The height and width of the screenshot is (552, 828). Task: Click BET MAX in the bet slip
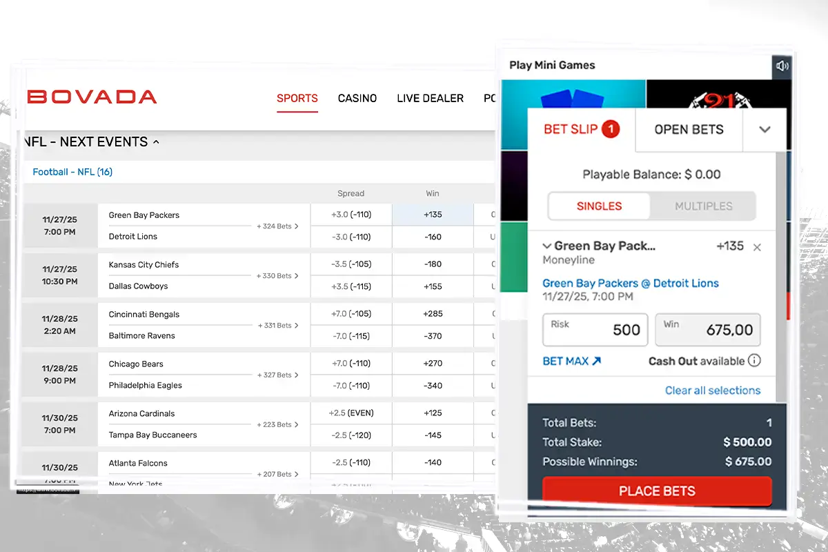point(571,361)
